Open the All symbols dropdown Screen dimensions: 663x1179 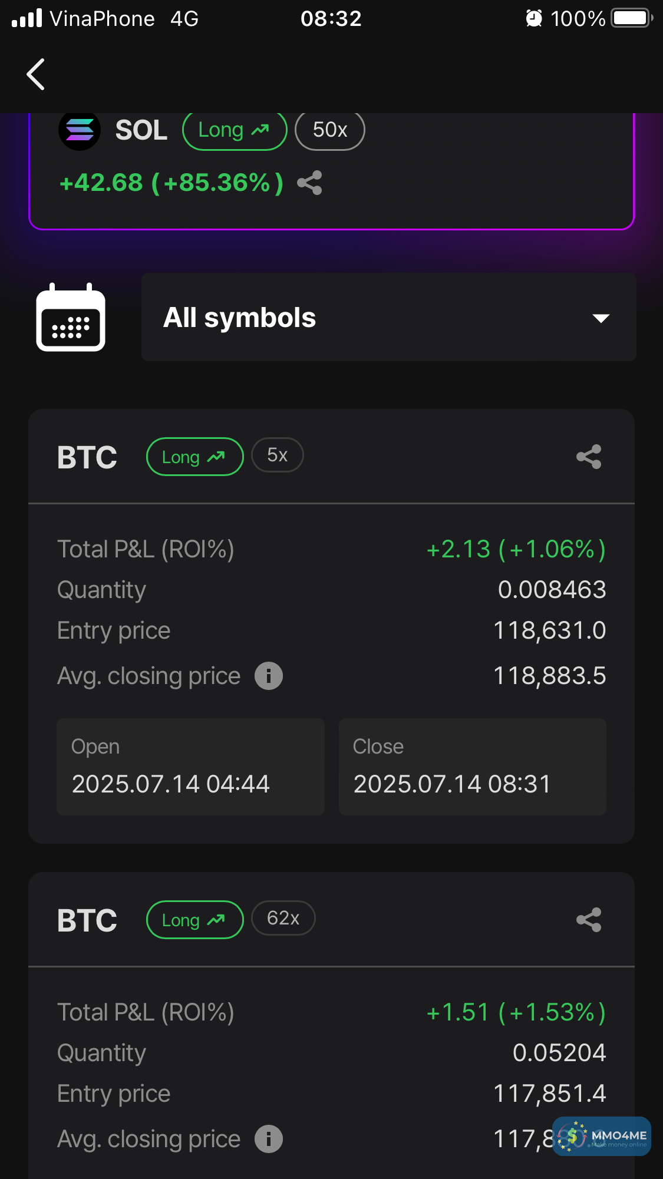pos(388,318)
